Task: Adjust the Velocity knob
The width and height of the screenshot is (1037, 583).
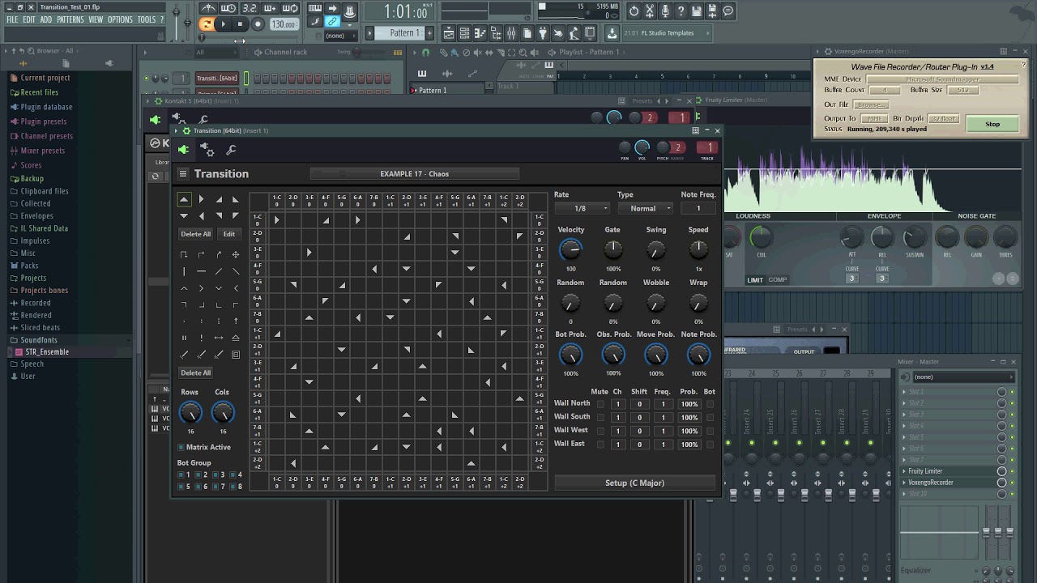Action: pyautogui.click(x=571, y=249)
